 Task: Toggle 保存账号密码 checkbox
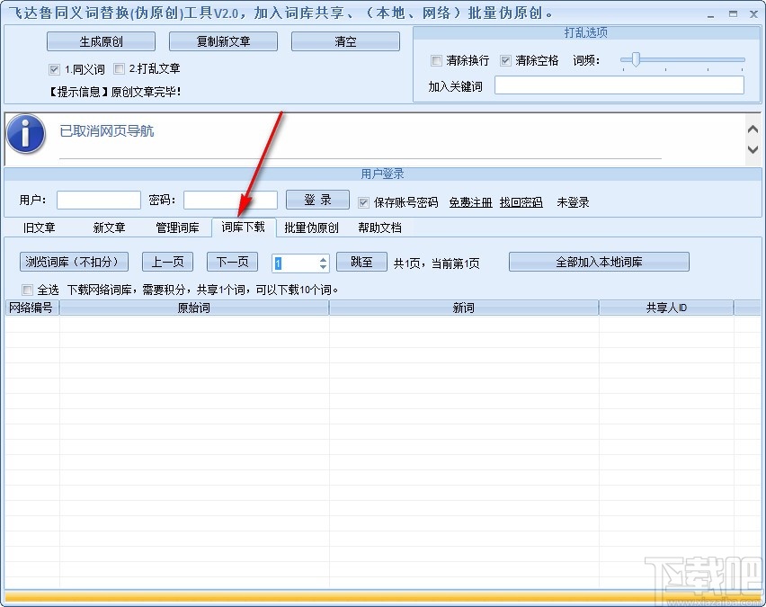pyautogui.click(x=363, y=202)
